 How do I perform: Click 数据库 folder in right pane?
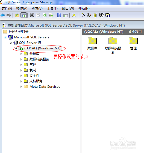coord(92,43)
